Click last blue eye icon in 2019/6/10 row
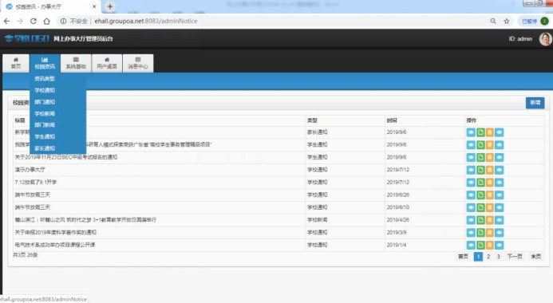This screenshot has width=553, height=303. pos(499,207)
